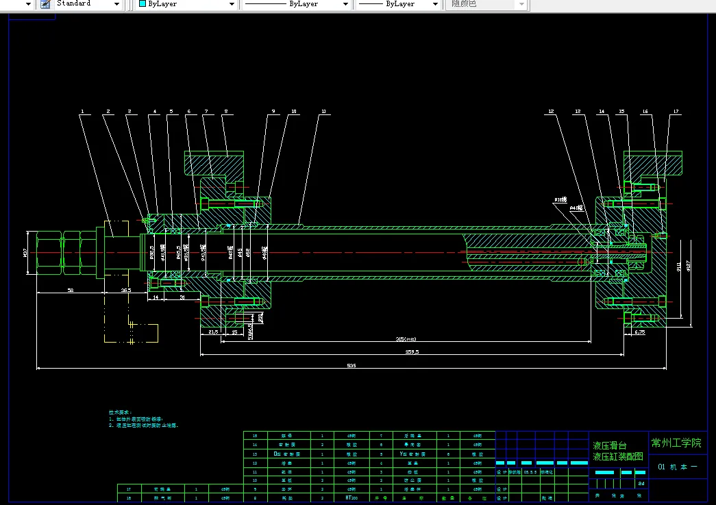716x505 pixels.
Task: Open the leftmost partially visible dropdown arrow
Action: click(x=28, y=4)
